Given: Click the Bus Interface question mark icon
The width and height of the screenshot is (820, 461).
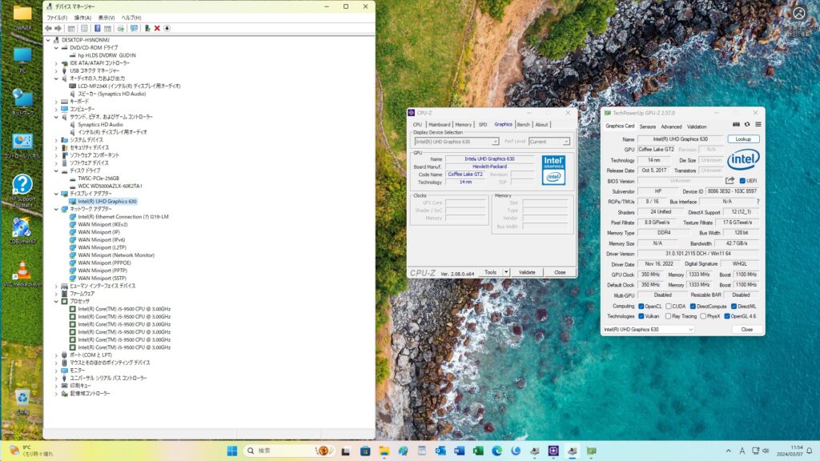Looking at the screenshot, I should [x=758, y=202].
